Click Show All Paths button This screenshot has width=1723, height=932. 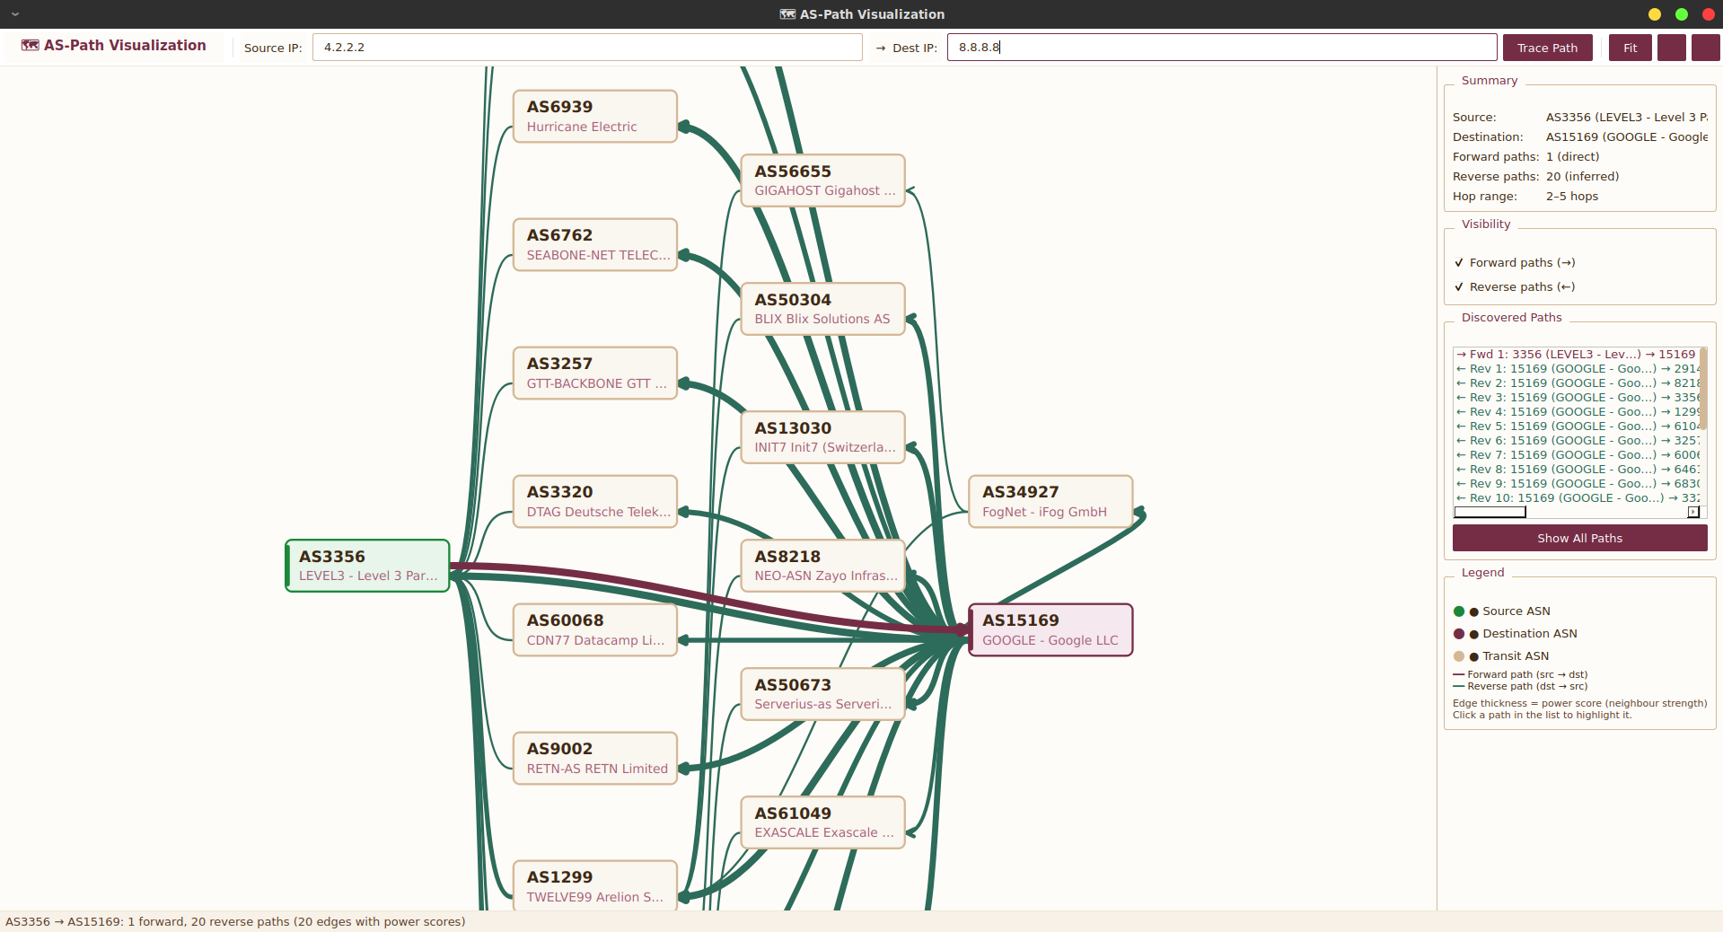click(1579, 538)
